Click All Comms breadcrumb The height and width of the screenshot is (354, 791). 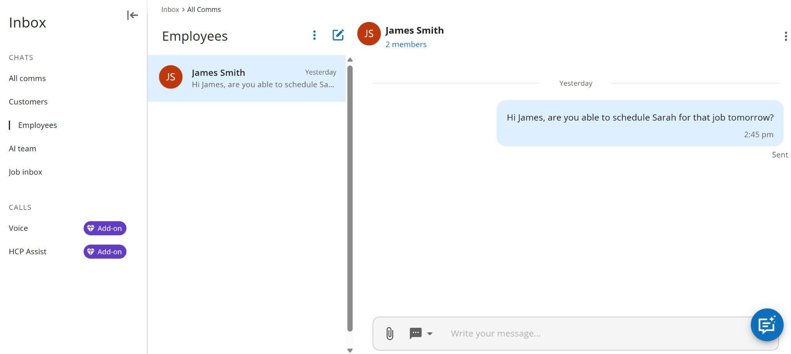pos(204,10)
